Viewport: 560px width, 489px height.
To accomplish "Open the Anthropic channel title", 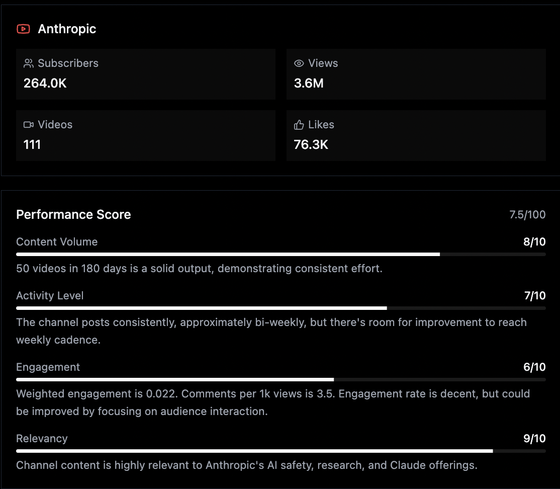I will (67, 29).
